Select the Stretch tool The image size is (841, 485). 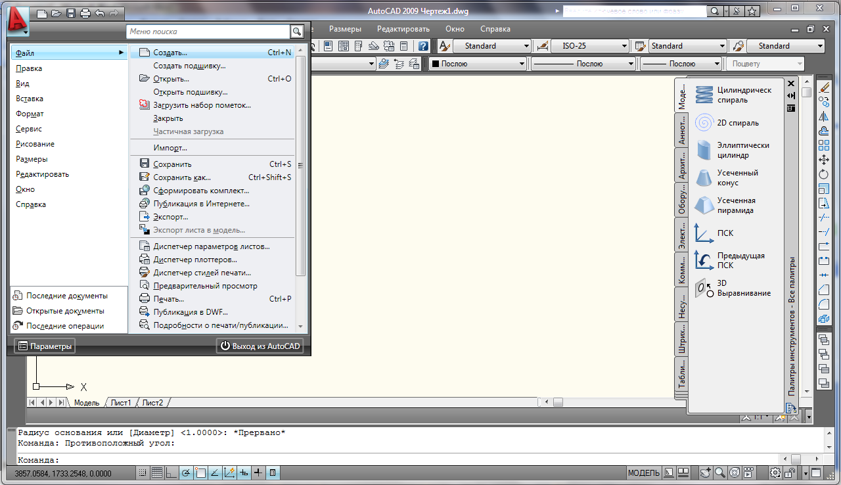[824, 203]
